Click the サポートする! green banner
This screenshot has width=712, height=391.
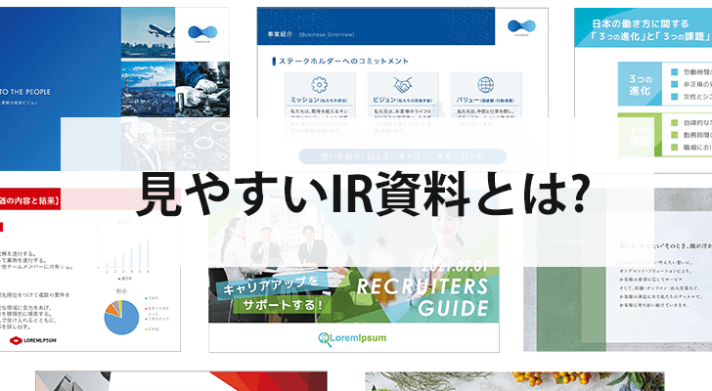click(x=282, y=305)
